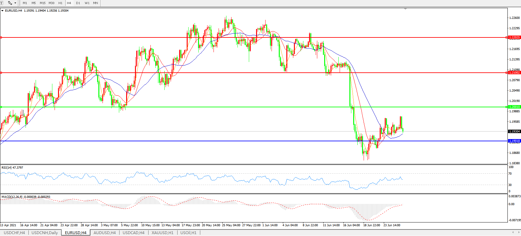Click the text label tool icon

tap(2, 3)
